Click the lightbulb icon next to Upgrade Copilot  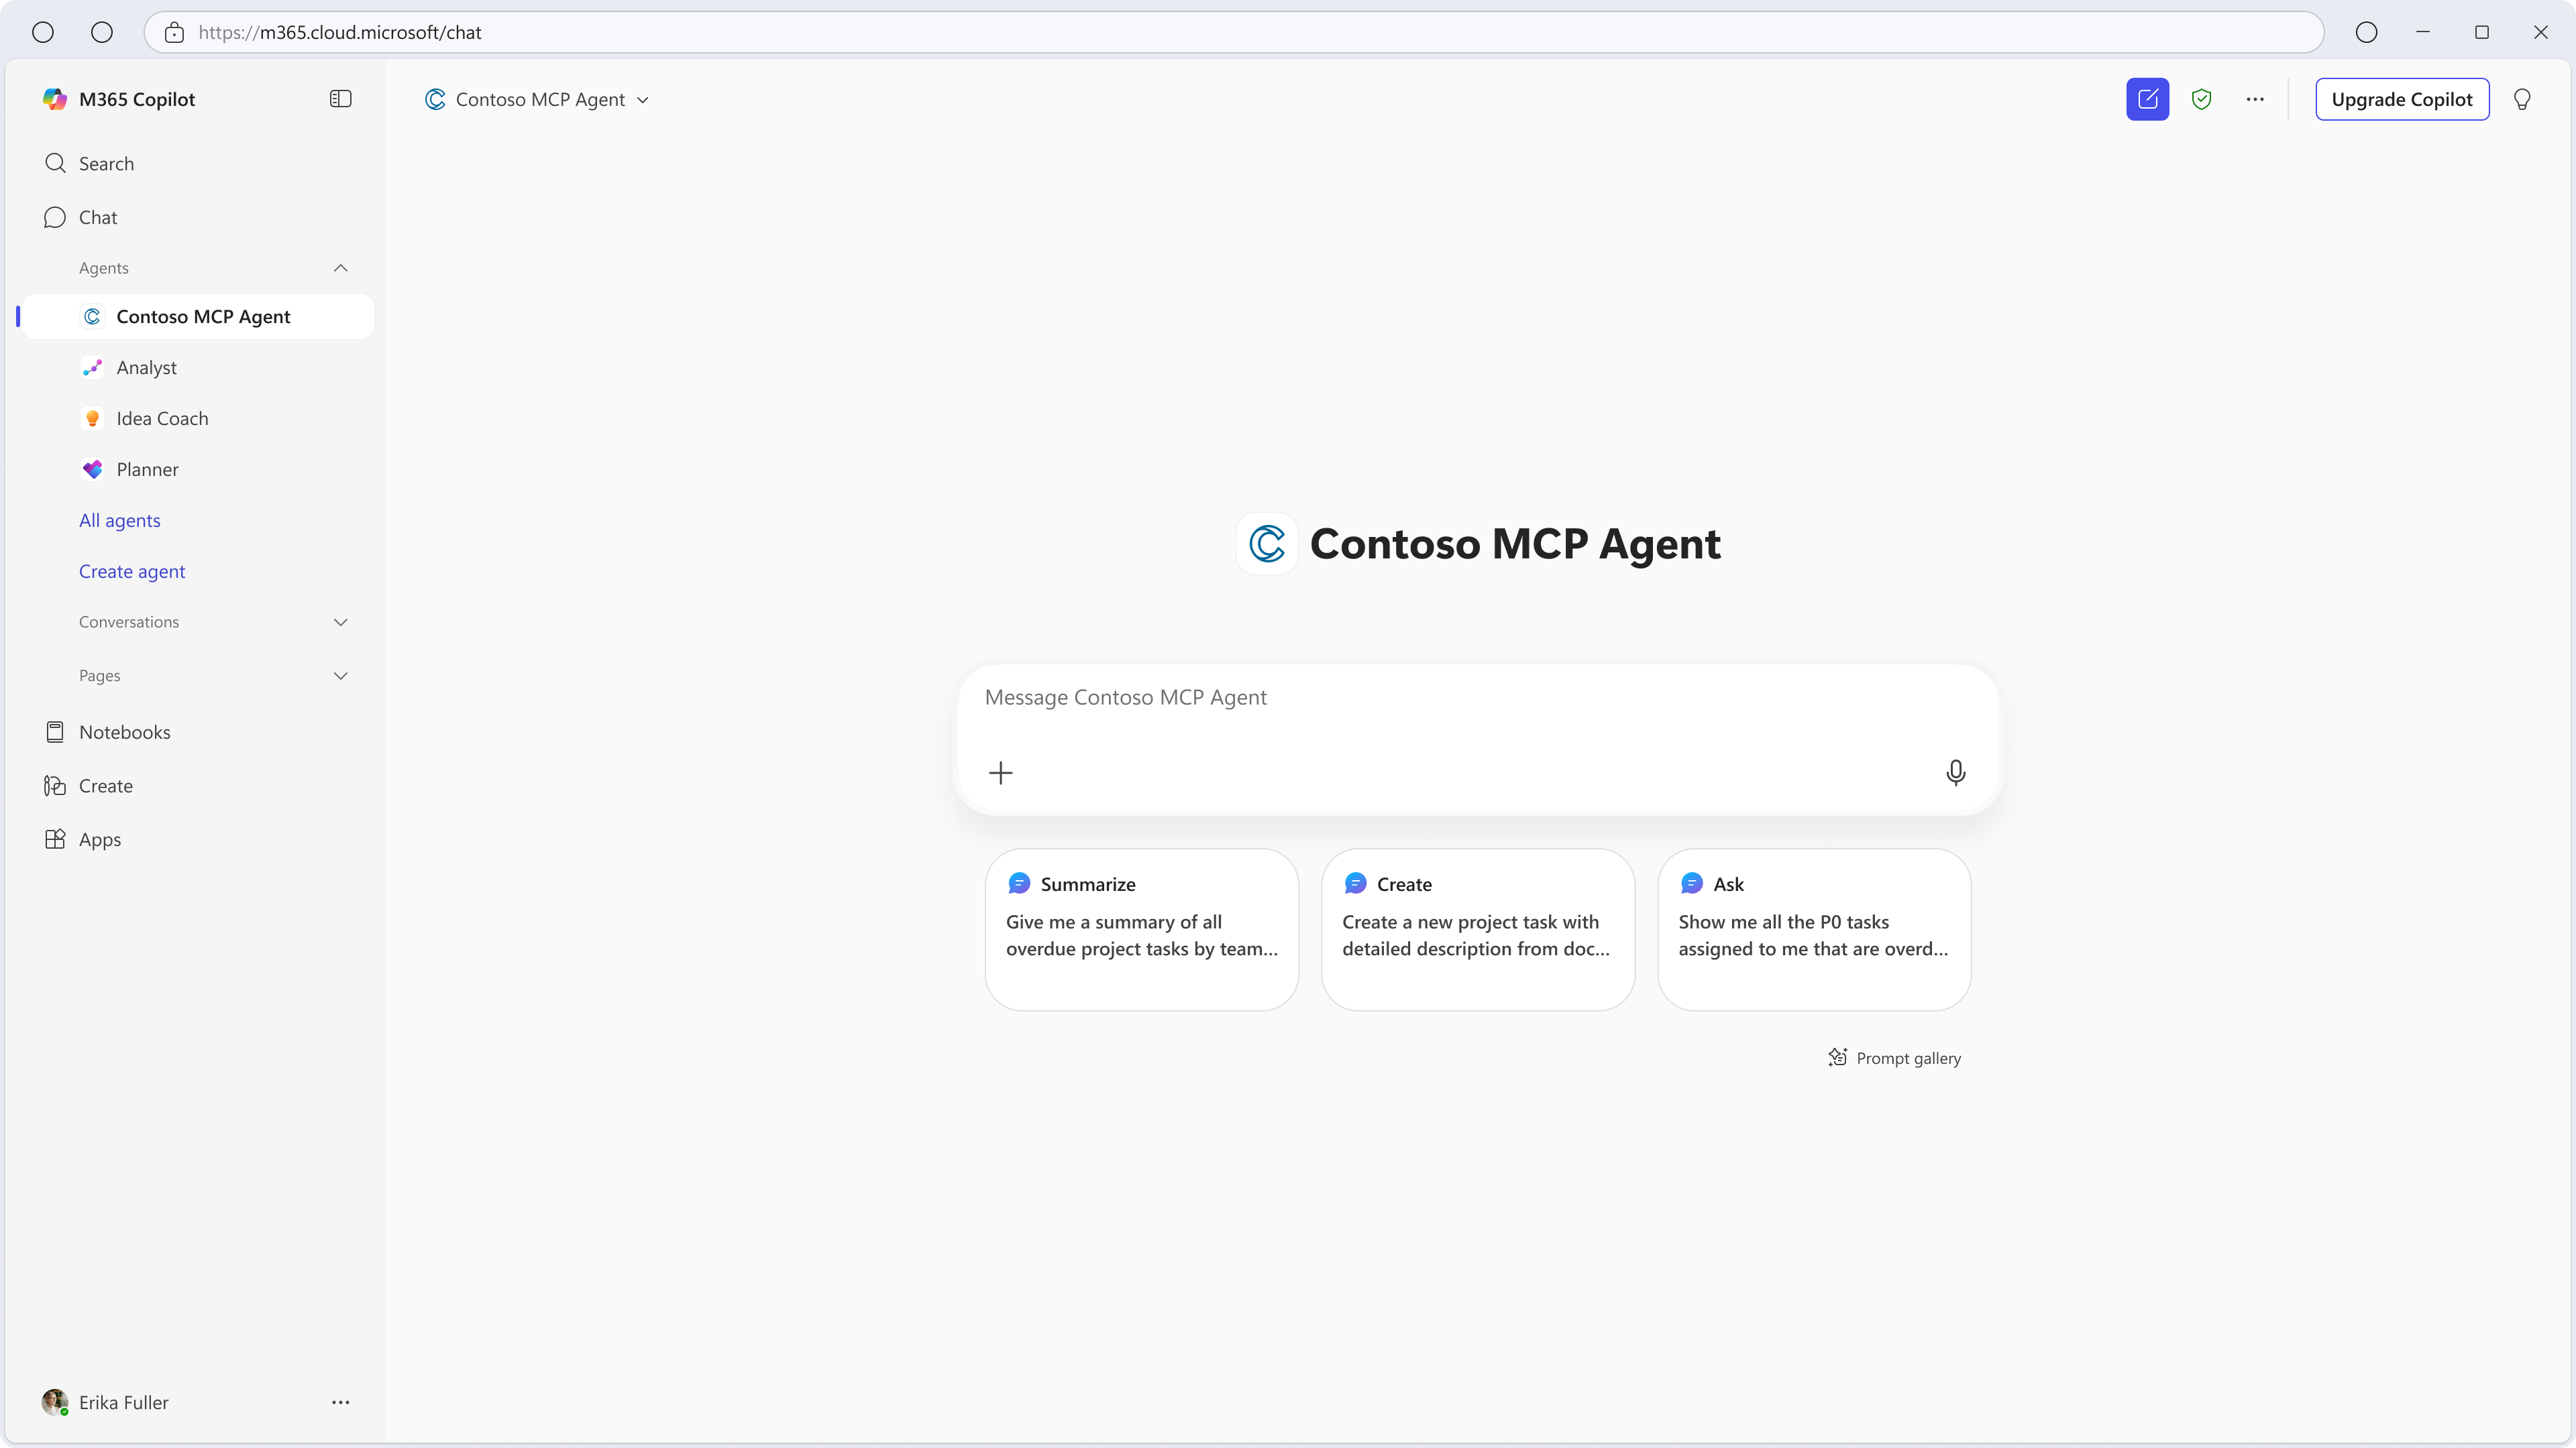pos(2522,99)
